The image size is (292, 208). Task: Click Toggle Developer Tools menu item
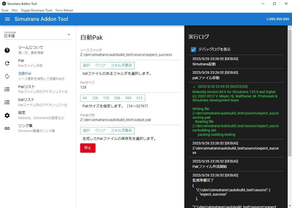coord(37,10)
